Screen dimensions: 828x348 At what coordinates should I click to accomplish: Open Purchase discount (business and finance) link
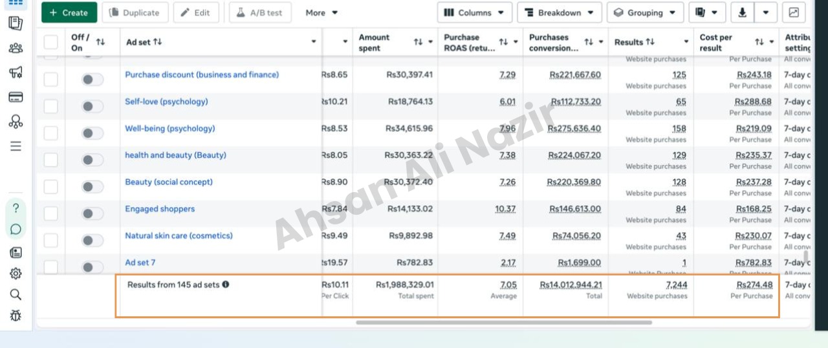coord(202,74)
